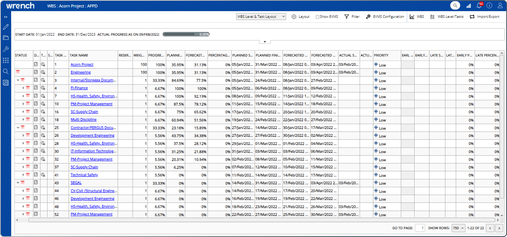Viewport: 507px width, 237px height.
Task: Open the user profile icon
Action: point(500,6)
